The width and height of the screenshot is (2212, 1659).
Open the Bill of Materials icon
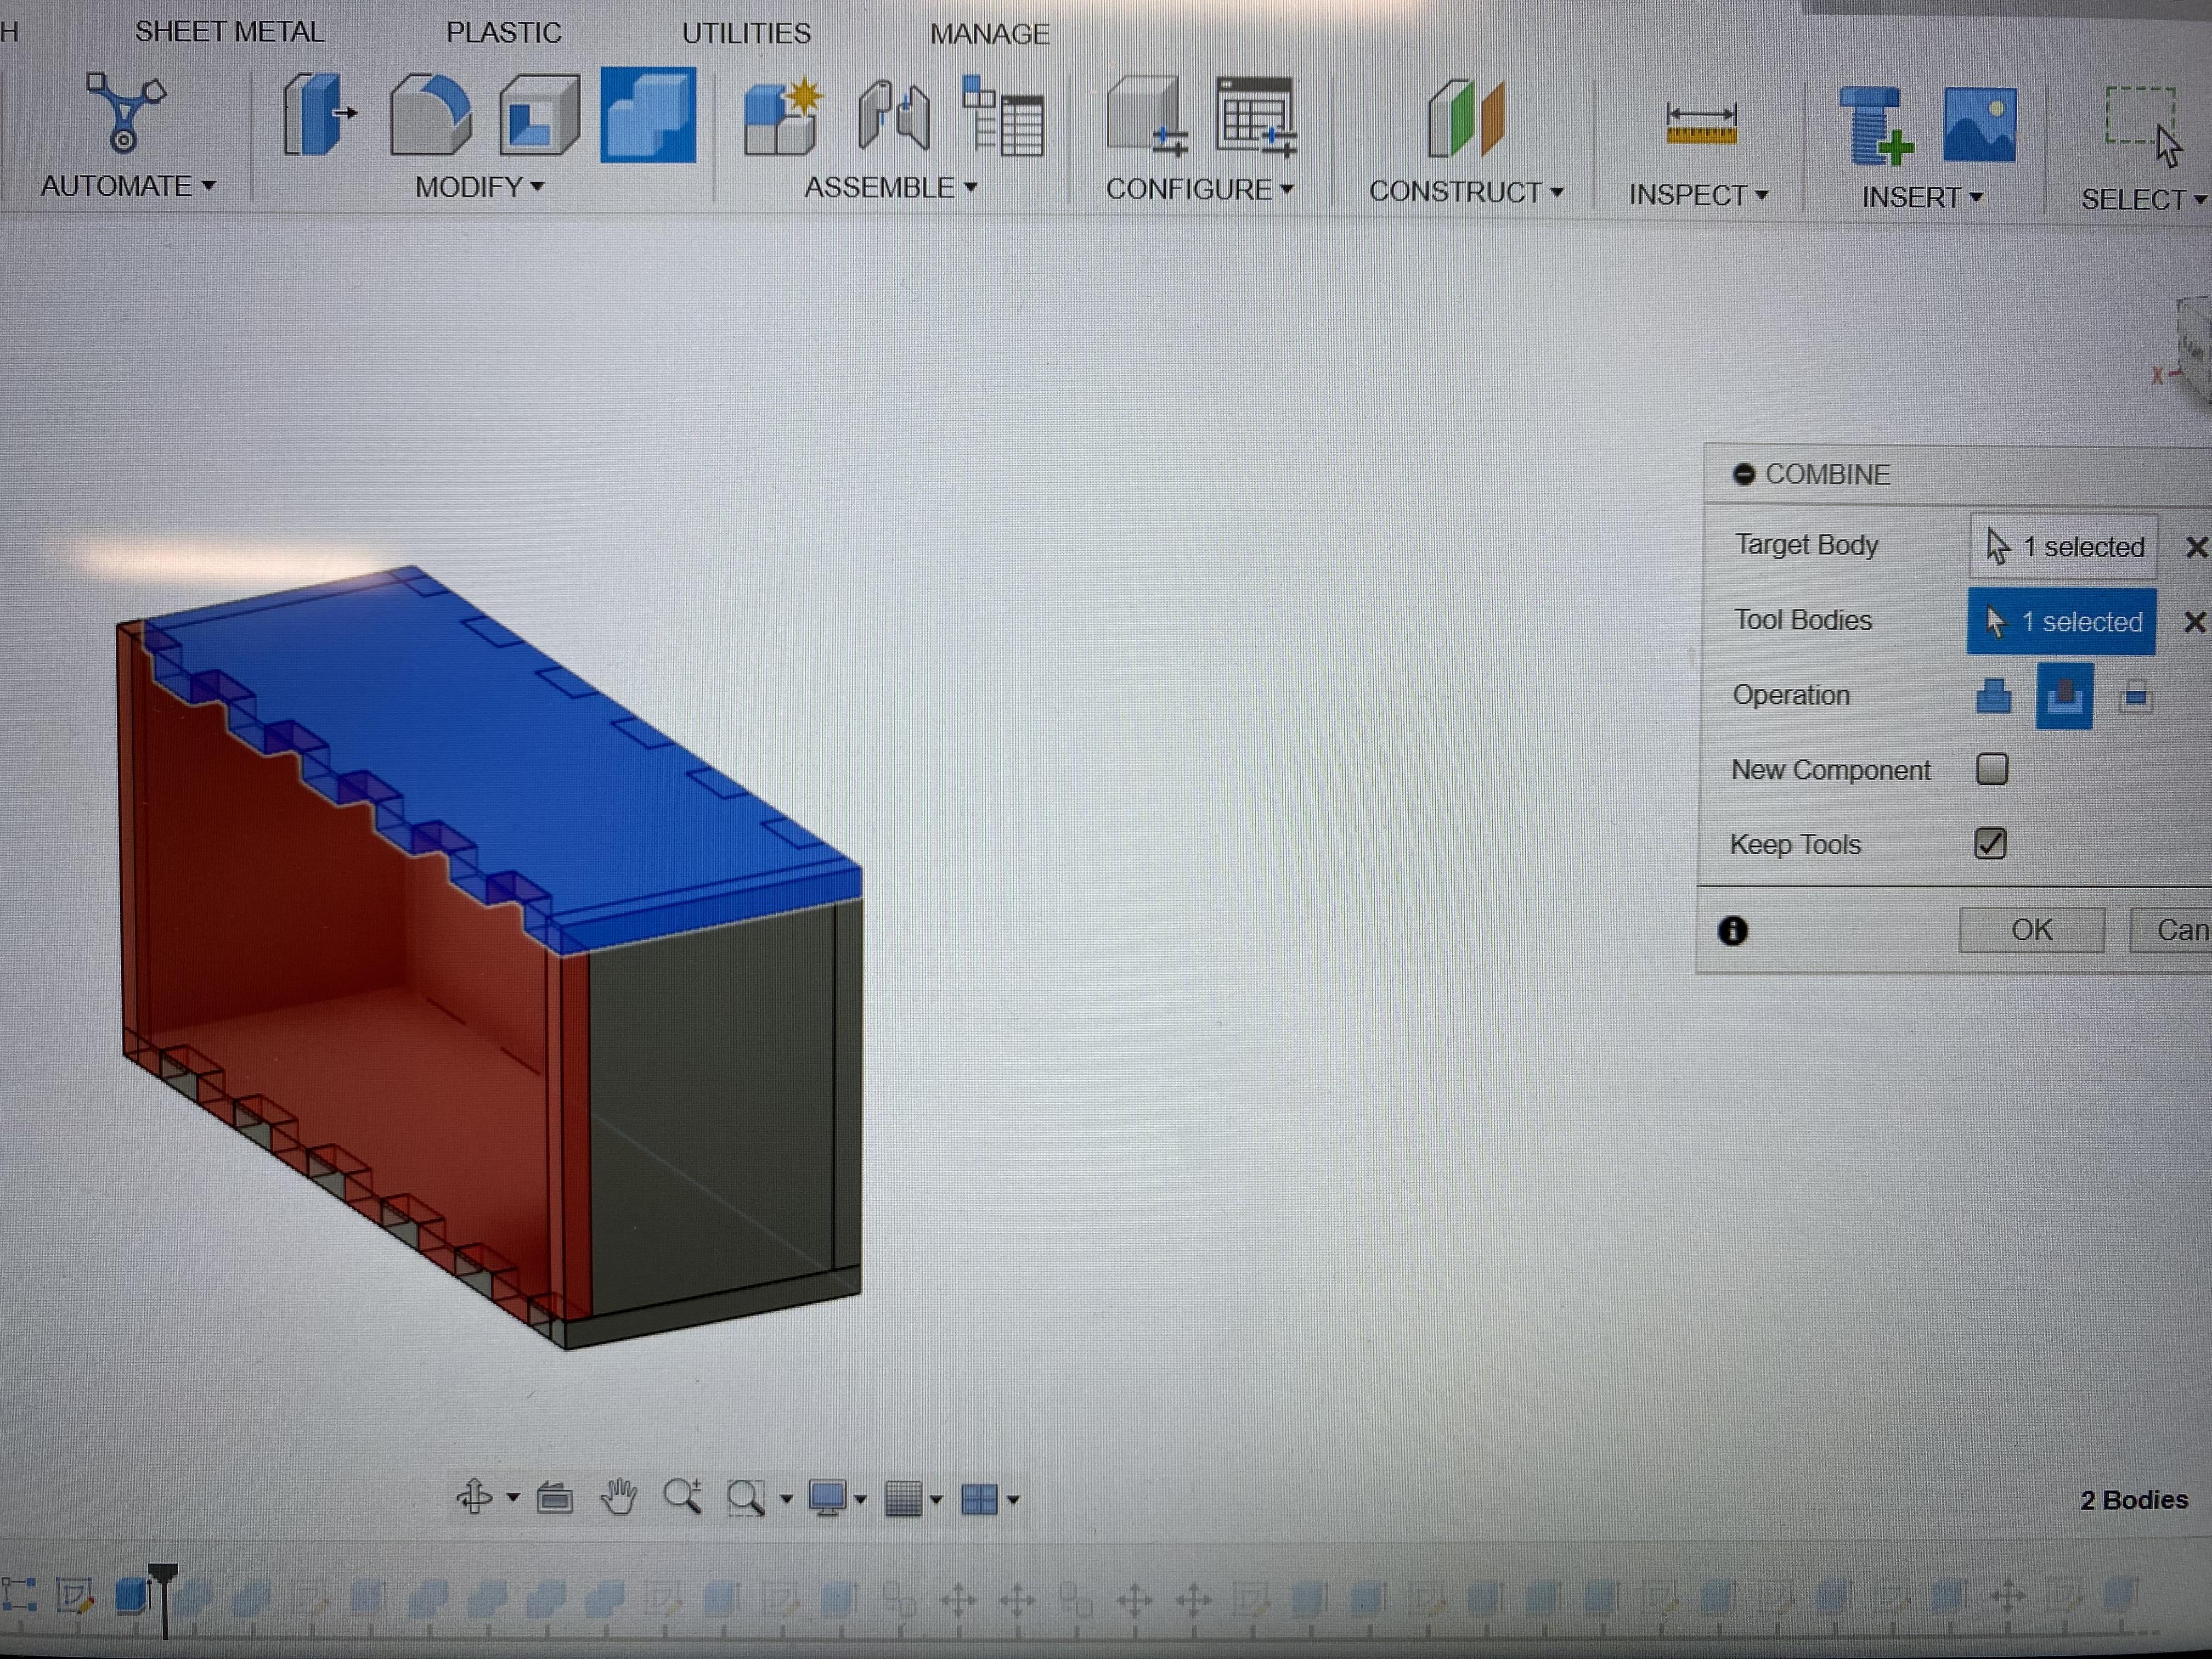1003,116
